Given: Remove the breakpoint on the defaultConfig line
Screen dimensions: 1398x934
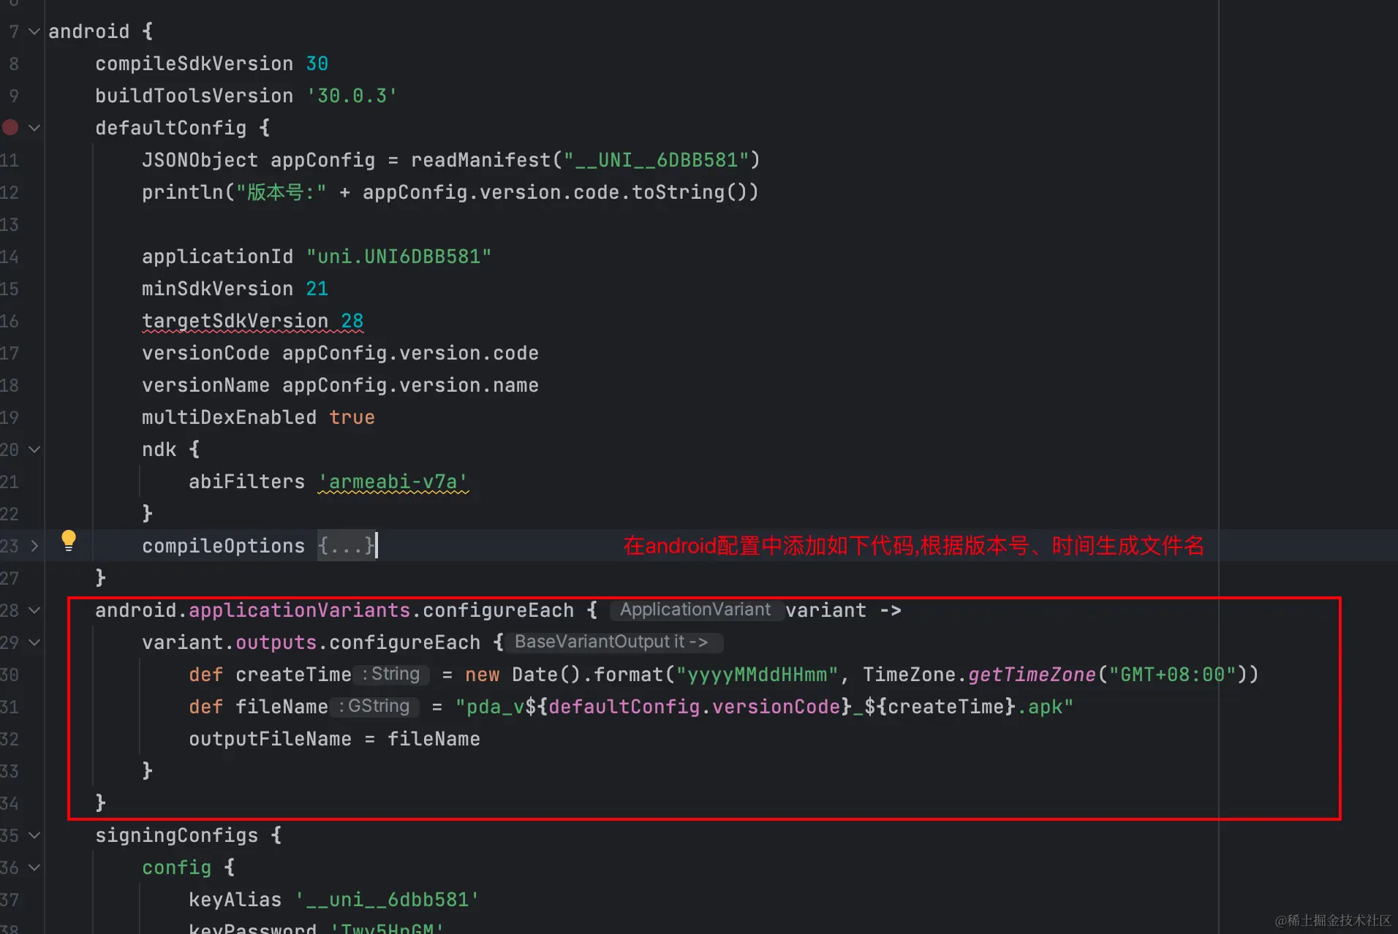Looking at the screenshot, I should point(10,127).
